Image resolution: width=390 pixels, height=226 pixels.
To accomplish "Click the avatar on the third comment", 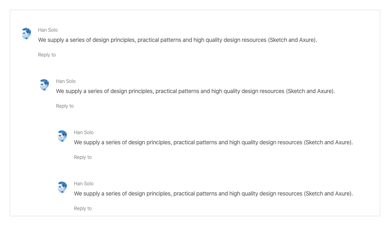I will click(62, 136).
